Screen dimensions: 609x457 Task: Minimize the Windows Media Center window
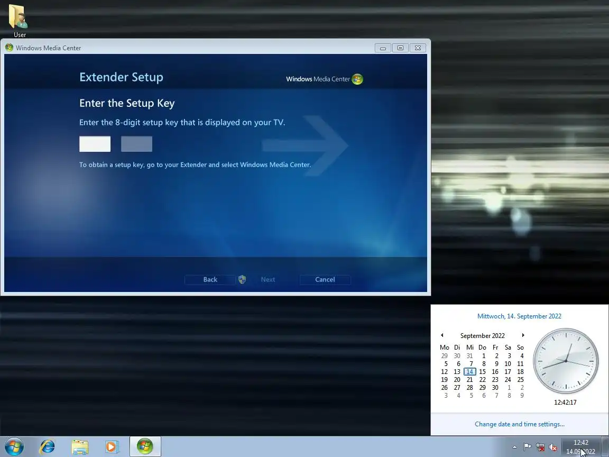[383, 48]
